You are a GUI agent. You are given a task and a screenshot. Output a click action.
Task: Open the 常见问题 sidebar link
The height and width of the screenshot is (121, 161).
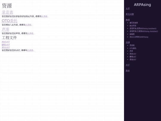[130, 14]
